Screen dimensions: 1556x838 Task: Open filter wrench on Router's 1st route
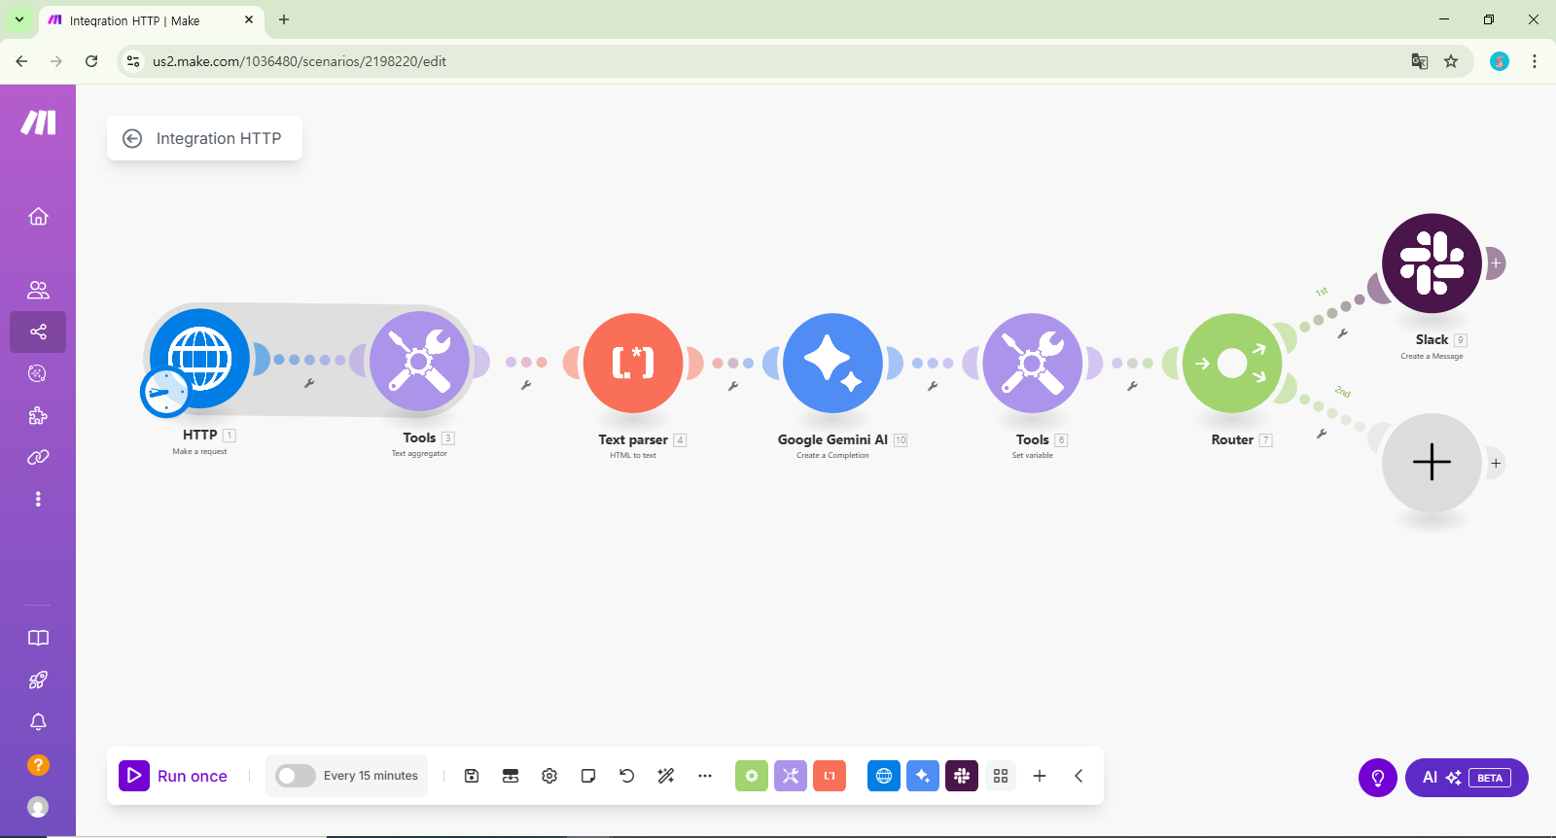(1343, 333)
